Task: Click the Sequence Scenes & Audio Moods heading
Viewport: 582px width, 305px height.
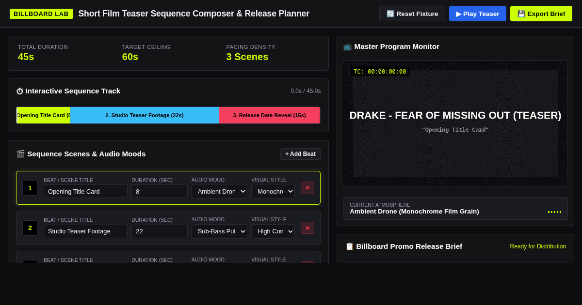Action: click(81, 154)
